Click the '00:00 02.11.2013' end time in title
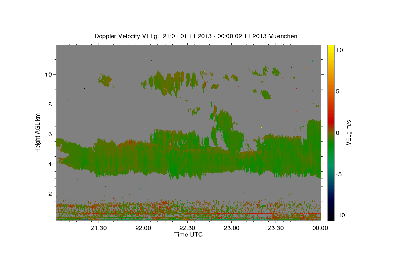 [x=242, y=36]
